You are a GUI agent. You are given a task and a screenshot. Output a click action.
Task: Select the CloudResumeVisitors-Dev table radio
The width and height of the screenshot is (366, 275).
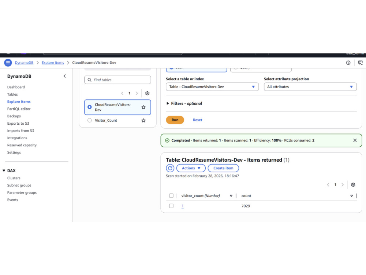[x=90, y=107]
